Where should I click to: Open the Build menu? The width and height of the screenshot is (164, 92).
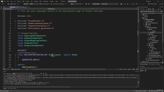[x=23, y=1]
